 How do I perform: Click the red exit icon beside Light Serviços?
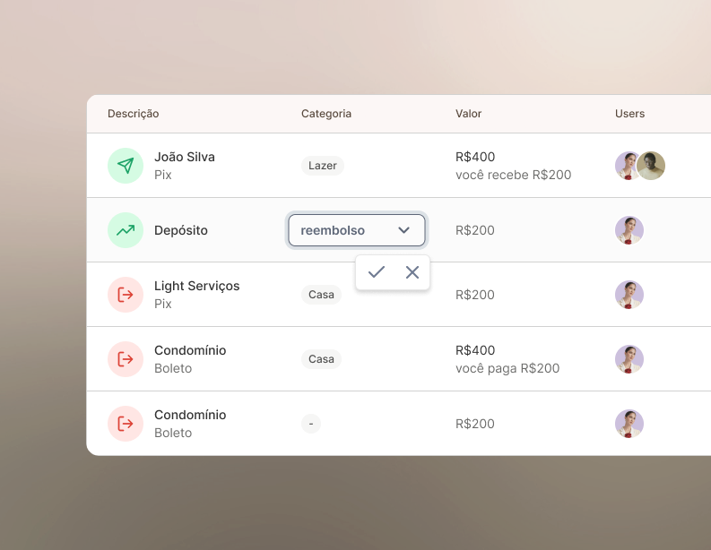pos(126,295)
